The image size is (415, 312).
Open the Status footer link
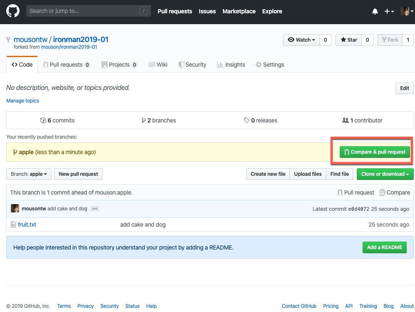point(132,306)
